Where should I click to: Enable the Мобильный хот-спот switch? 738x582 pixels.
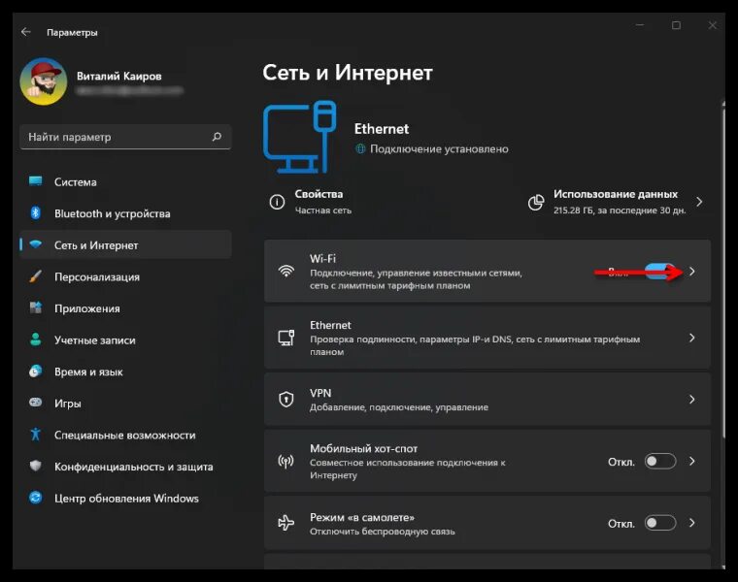point(660,461)
